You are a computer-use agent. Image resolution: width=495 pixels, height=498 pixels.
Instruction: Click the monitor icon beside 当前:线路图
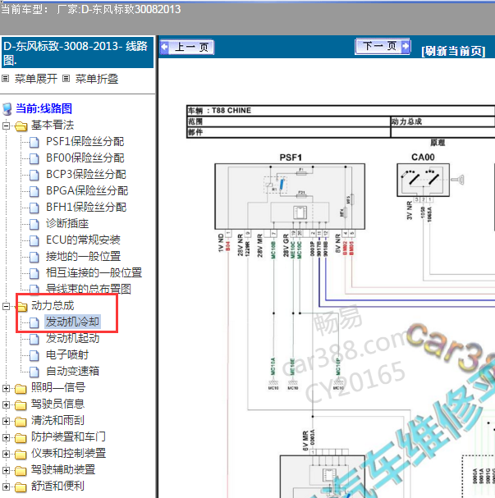pos(7,109)
